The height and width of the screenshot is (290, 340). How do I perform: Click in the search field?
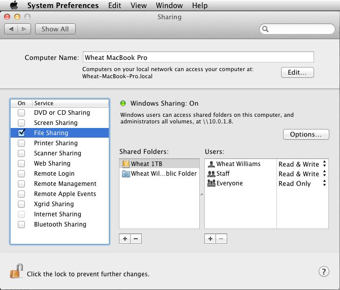pyautogui.click(x=297, y=29)
